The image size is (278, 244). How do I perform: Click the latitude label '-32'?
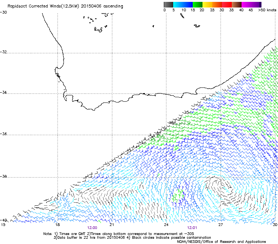click(3, 52)
